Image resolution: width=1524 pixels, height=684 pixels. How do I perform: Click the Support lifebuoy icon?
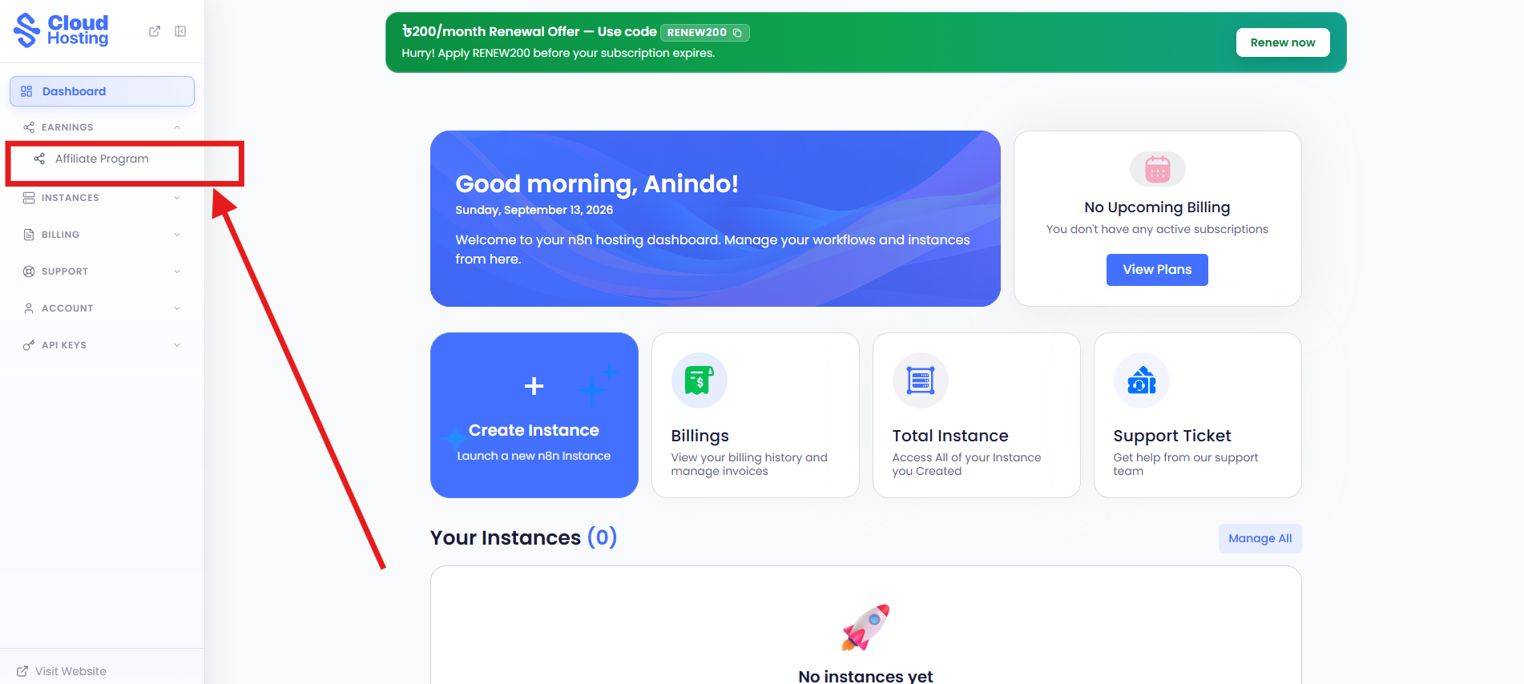point(29,272)
